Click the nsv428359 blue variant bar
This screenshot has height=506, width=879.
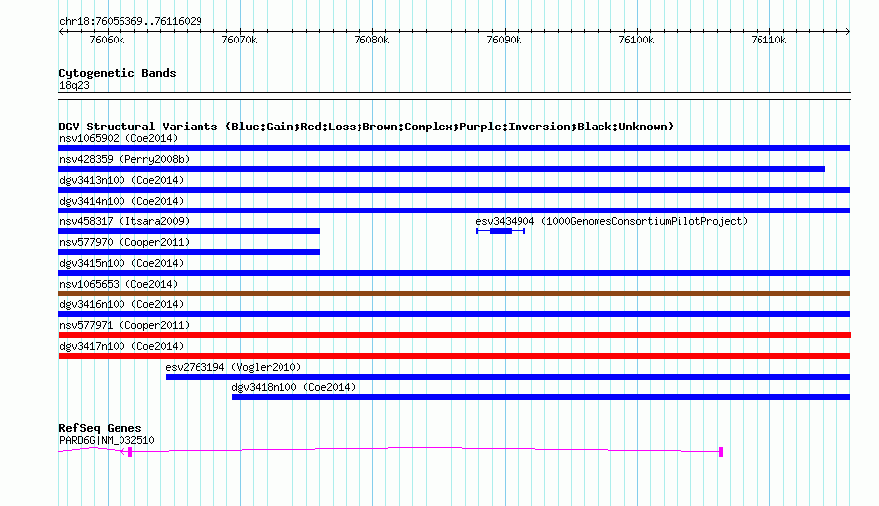tap(441, 169)
